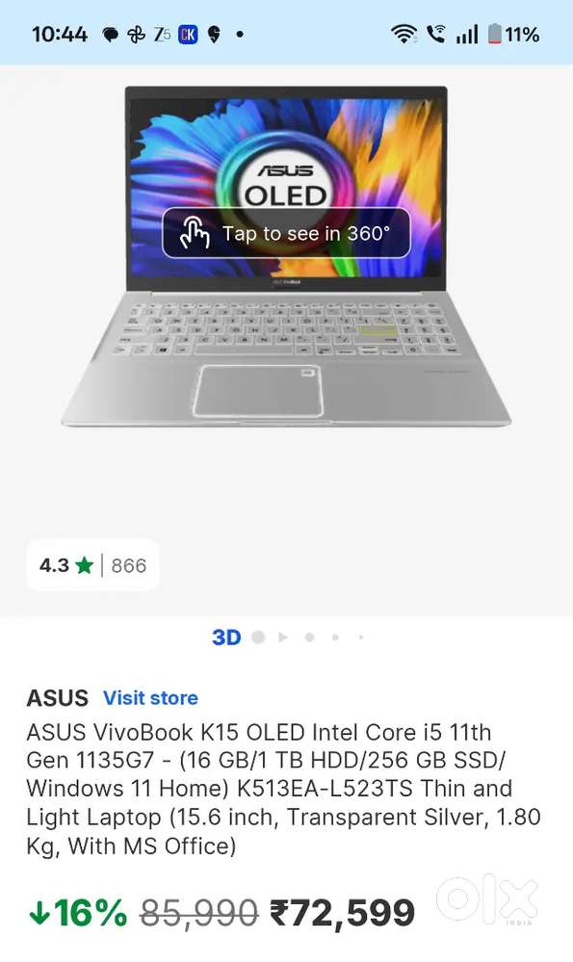Tap the battery icon showing 11%
Viewport: 573px width, 962px height.
494,35
